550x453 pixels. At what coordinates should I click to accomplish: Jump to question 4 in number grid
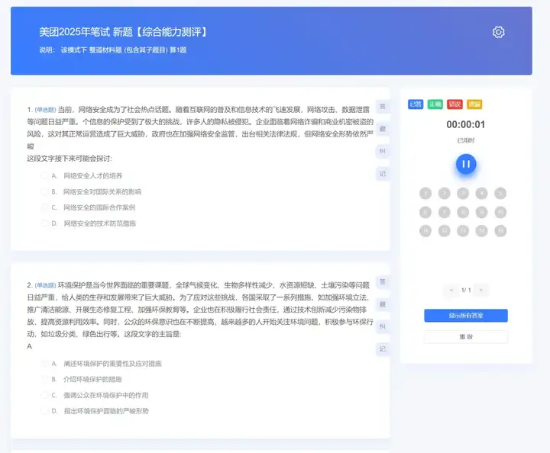[481, 193]
